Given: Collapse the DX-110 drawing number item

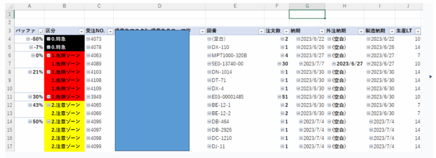Looking at the screenshot, I should pyautogui.click(x=209, y=47).
